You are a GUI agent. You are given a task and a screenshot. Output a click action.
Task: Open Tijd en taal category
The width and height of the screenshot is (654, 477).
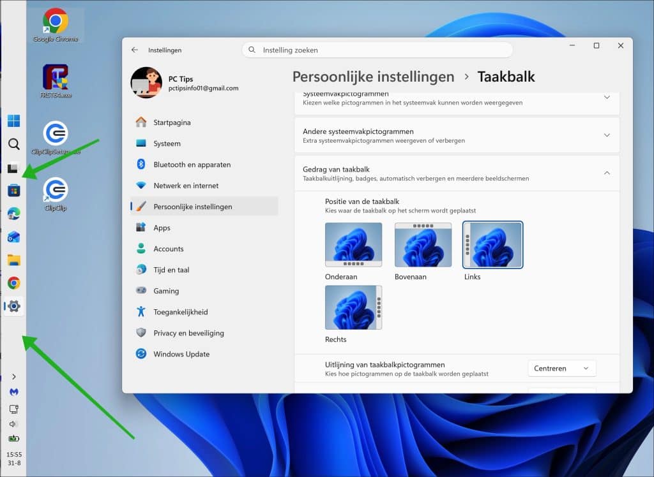point(204,270)
